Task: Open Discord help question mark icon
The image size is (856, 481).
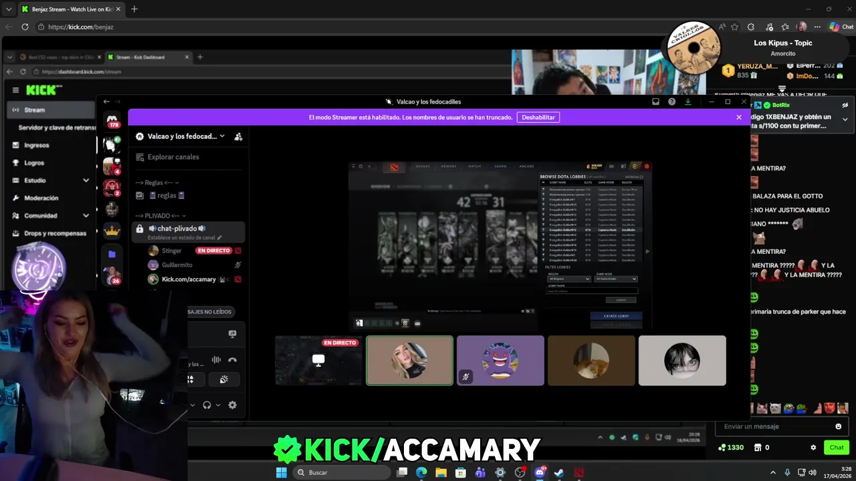Action: (x=671, y=102)
